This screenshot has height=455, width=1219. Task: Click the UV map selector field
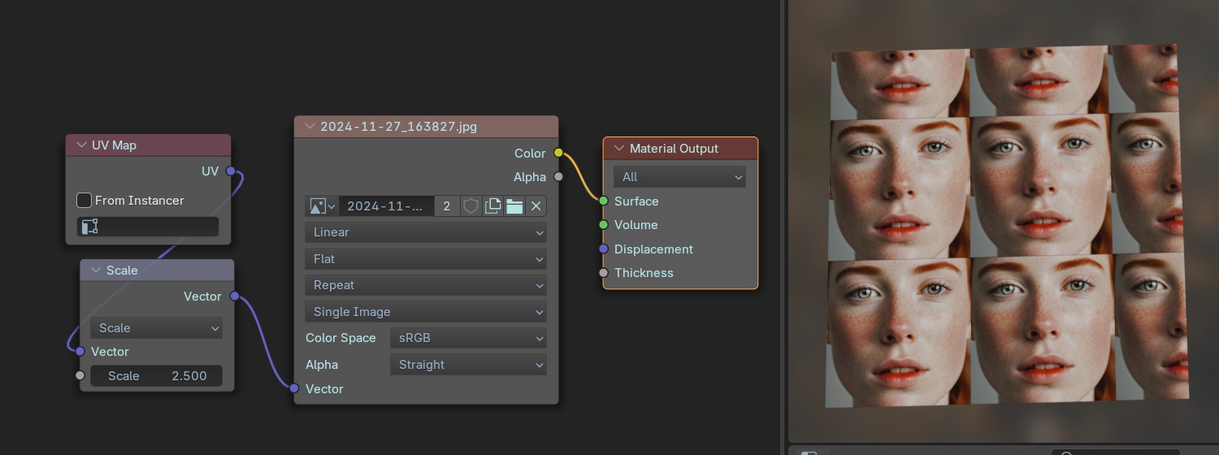pos(148,227)
